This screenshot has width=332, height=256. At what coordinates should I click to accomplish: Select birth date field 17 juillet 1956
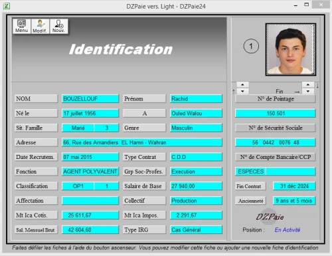click(x=90, y=113)
